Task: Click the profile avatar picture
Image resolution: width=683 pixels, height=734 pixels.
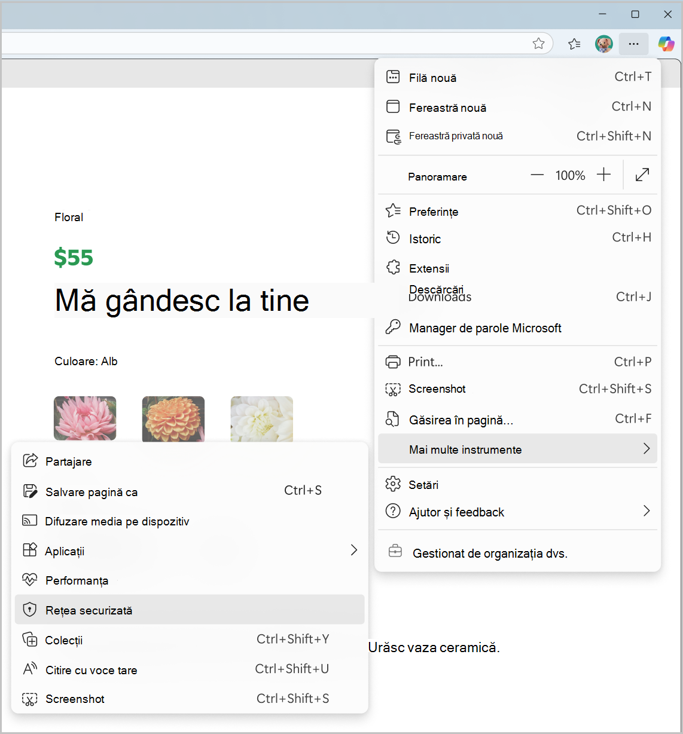Action: coord(604,44)
